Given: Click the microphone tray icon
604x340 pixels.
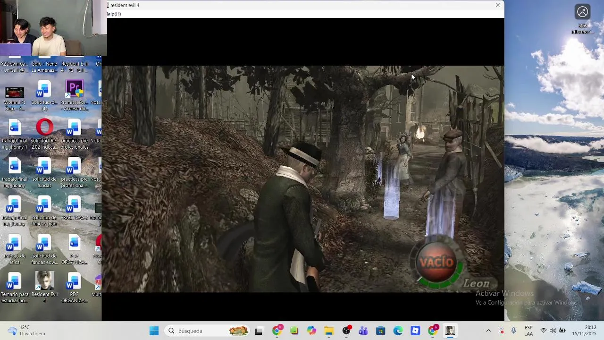Looking at the screenshot, I should pyautogui.click(x=513, y=331).
